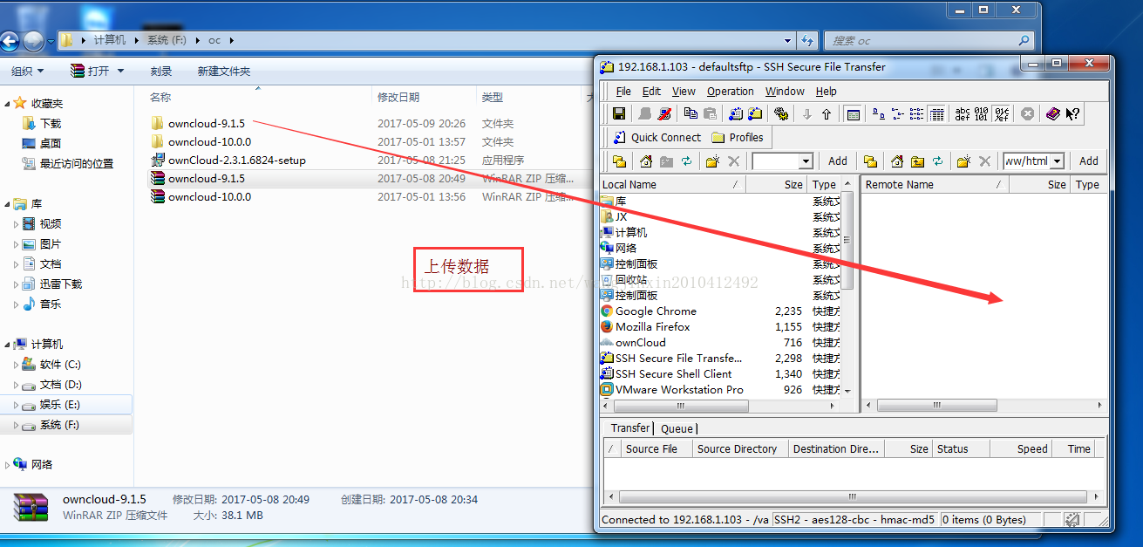
Task: Open remote favorites folder icon
Action: point(870,161)
